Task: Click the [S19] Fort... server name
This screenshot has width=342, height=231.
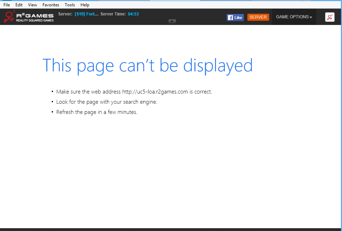Action: (87, 14)
